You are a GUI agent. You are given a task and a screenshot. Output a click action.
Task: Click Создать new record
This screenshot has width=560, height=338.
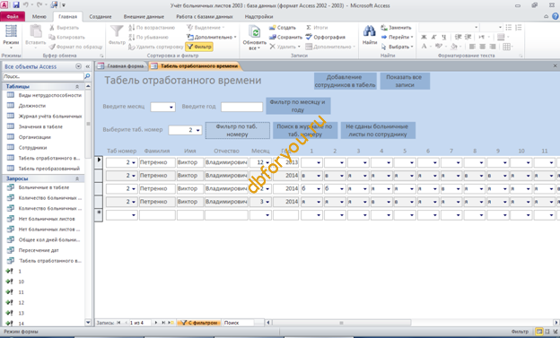(283, 28)
